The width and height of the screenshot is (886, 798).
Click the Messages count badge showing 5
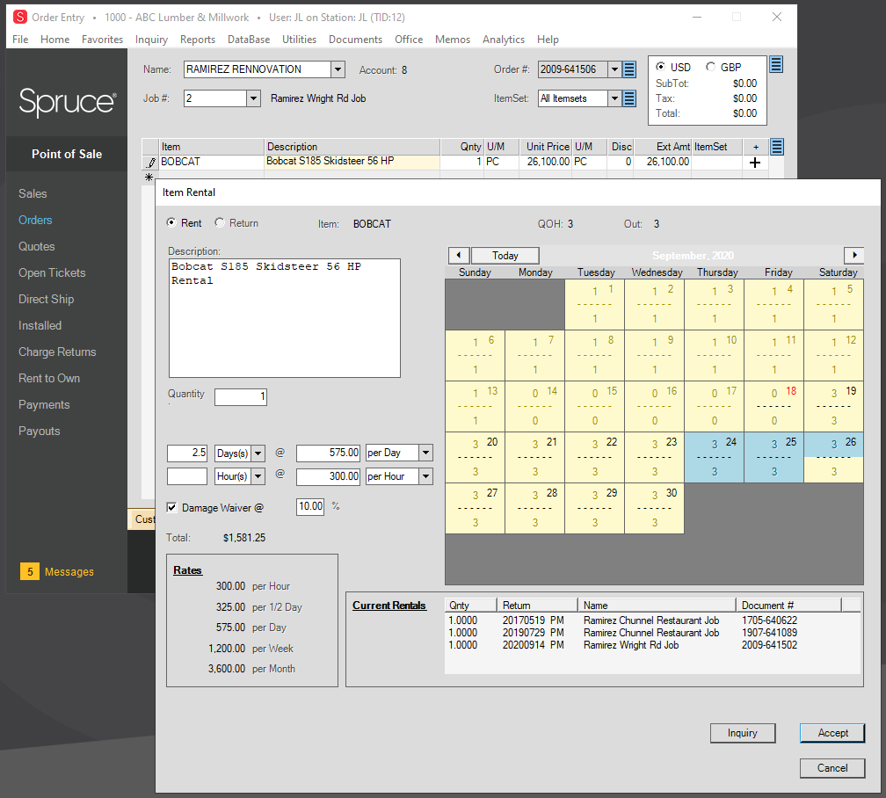point(29,571)
